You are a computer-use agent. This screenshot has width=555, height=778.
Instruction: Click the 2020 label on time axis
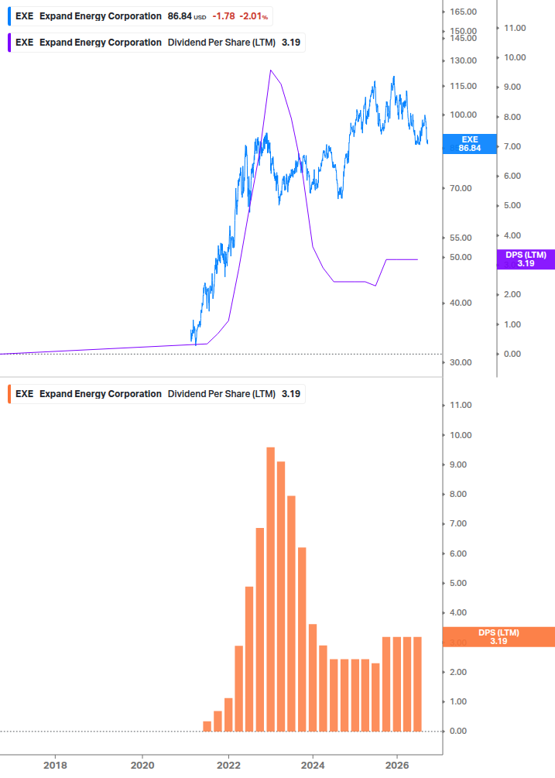click(x=142, y=765)
